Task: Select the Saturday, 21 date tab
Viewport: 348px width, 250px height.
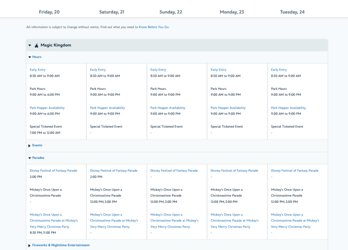Action: 112,11
